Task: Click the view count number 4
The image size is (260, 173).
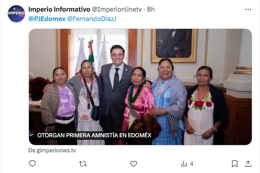Action: click(192, 164)
